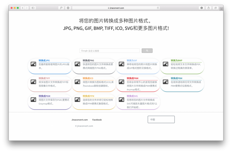Viewport: 232px width, 153px height.
Task: Click the image icon beside 转换为GIF
Action: [x=121, y=64]
